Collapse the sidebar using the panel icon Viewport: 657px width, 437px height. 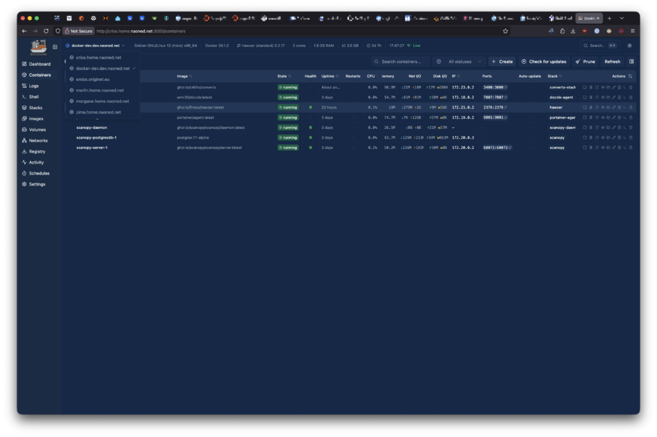click(x=55, y=46)
